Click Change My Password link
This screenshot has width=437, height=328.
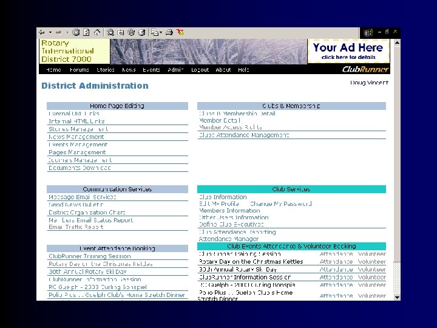click(281, 203)
